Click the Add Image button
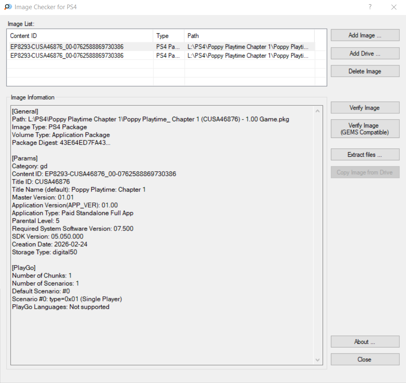The height and width of the screenshot is (383, 406). [365, 35]
